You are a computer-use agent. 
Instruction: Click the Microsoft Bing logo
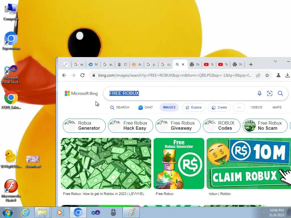pyautogui.click(x=81, y=93)
